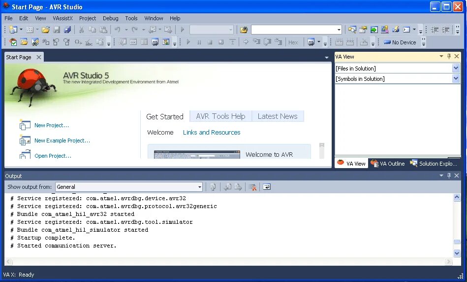Click the Output scrollbar down arrow
This screenshot has height=282, width=467.
click(457, 253)
